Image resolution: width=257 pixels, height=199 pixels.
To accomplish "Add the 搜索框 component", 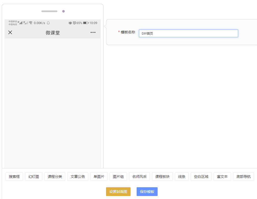I will pos(14,177).
